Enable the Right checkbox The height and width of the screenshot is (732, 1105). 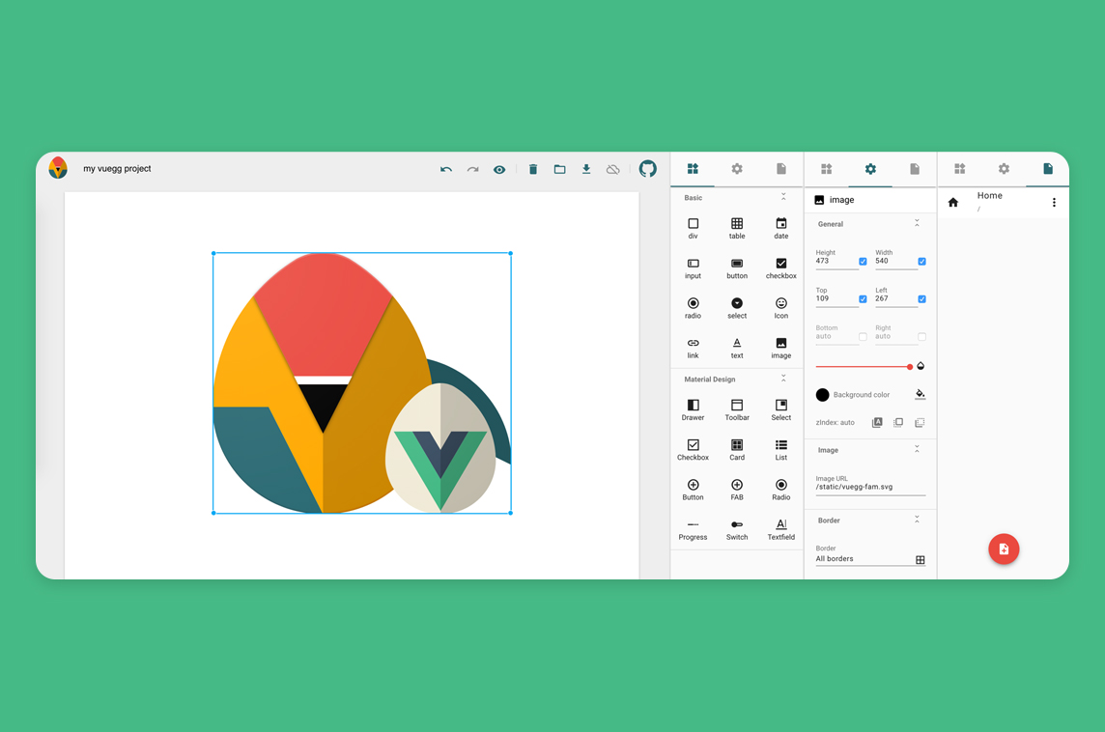[921, 337]
